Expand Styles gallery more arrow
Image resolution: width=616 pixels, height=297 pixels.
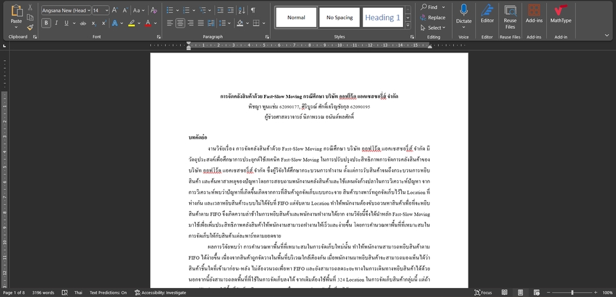[x=408, y=25]
